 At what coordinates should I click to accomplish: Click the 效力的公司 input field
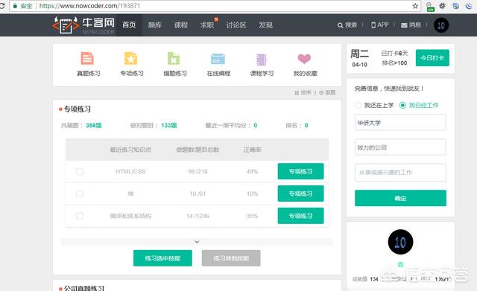click(x=400, y=147)
